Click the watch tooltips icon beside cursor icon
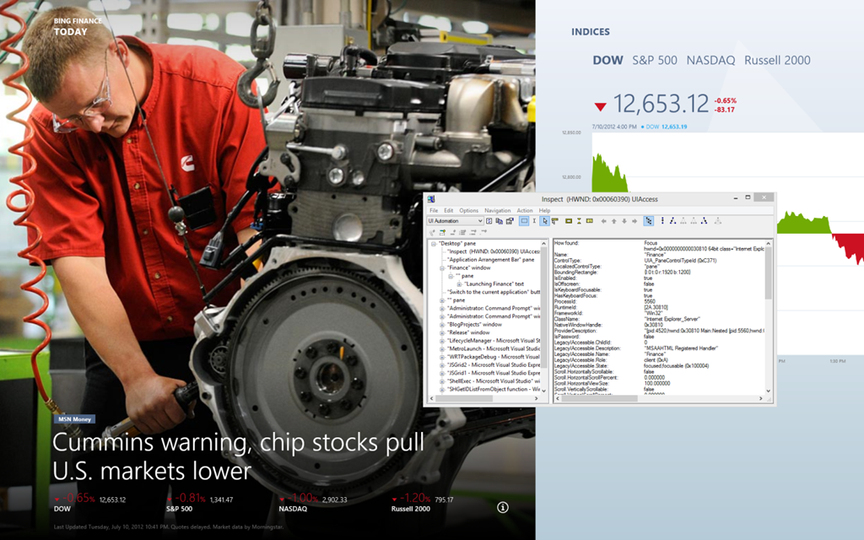The height and width of the screenshot is (540, 864). coord(555,221)
